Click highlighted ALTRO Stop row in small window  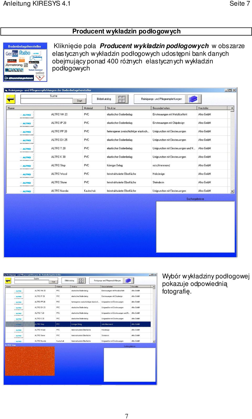click(x=78, y=324)
